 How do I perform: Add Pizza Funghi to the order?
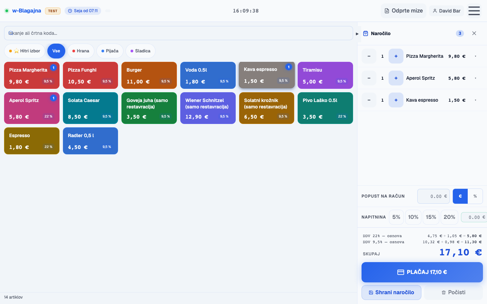[90, 75]
